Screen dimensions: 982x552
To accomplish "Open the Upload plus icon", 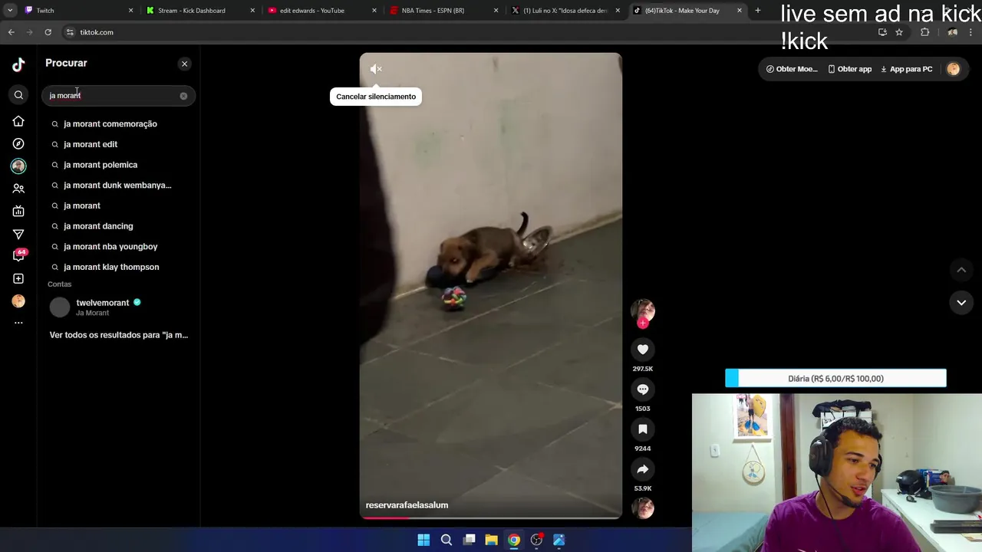I will coord(18,278).
